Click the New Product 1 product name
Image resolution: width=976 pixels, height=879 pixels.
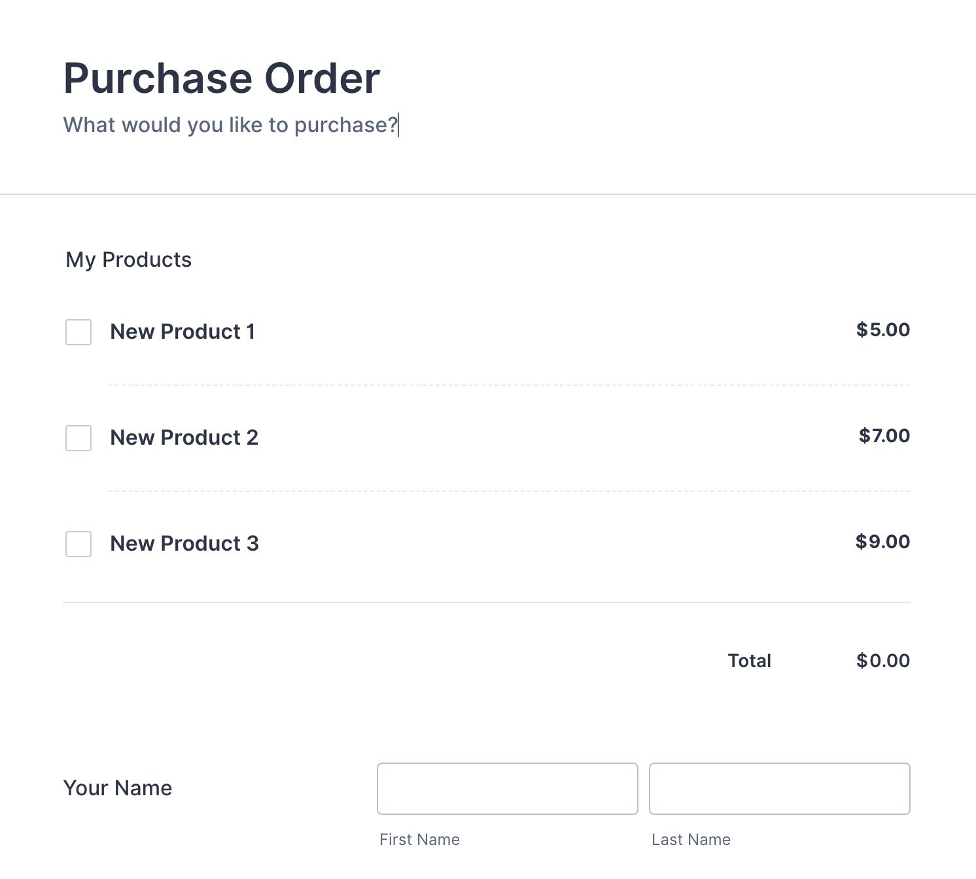pyautogui.click(x=183, y=332)
